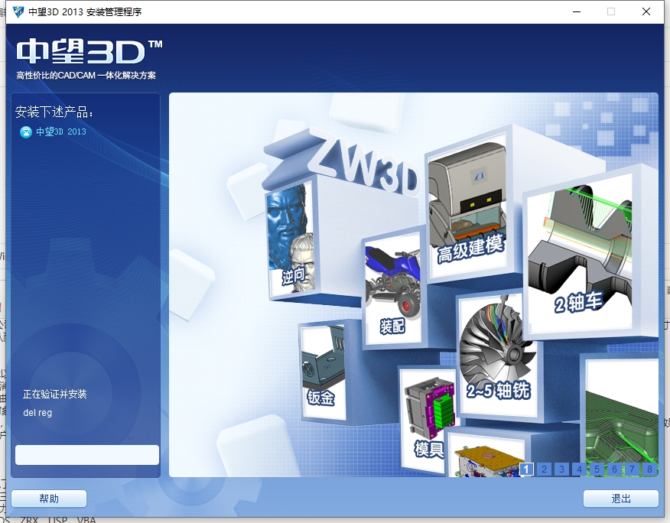The width and height of the screenshot is (670, 523).
Task: Click the 中望3D logo in header
Action: pyautogui.click(x=80, y=51)
